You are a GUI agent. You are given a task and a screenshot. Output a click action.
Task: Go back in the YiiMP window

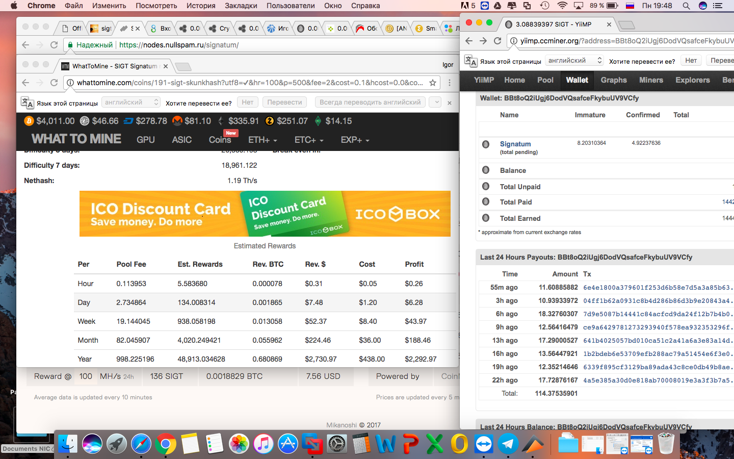(469, 41)
